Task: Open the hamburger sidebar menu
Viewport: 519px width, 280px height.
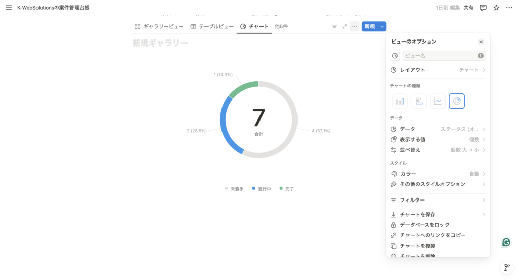Action: point(8,8)
